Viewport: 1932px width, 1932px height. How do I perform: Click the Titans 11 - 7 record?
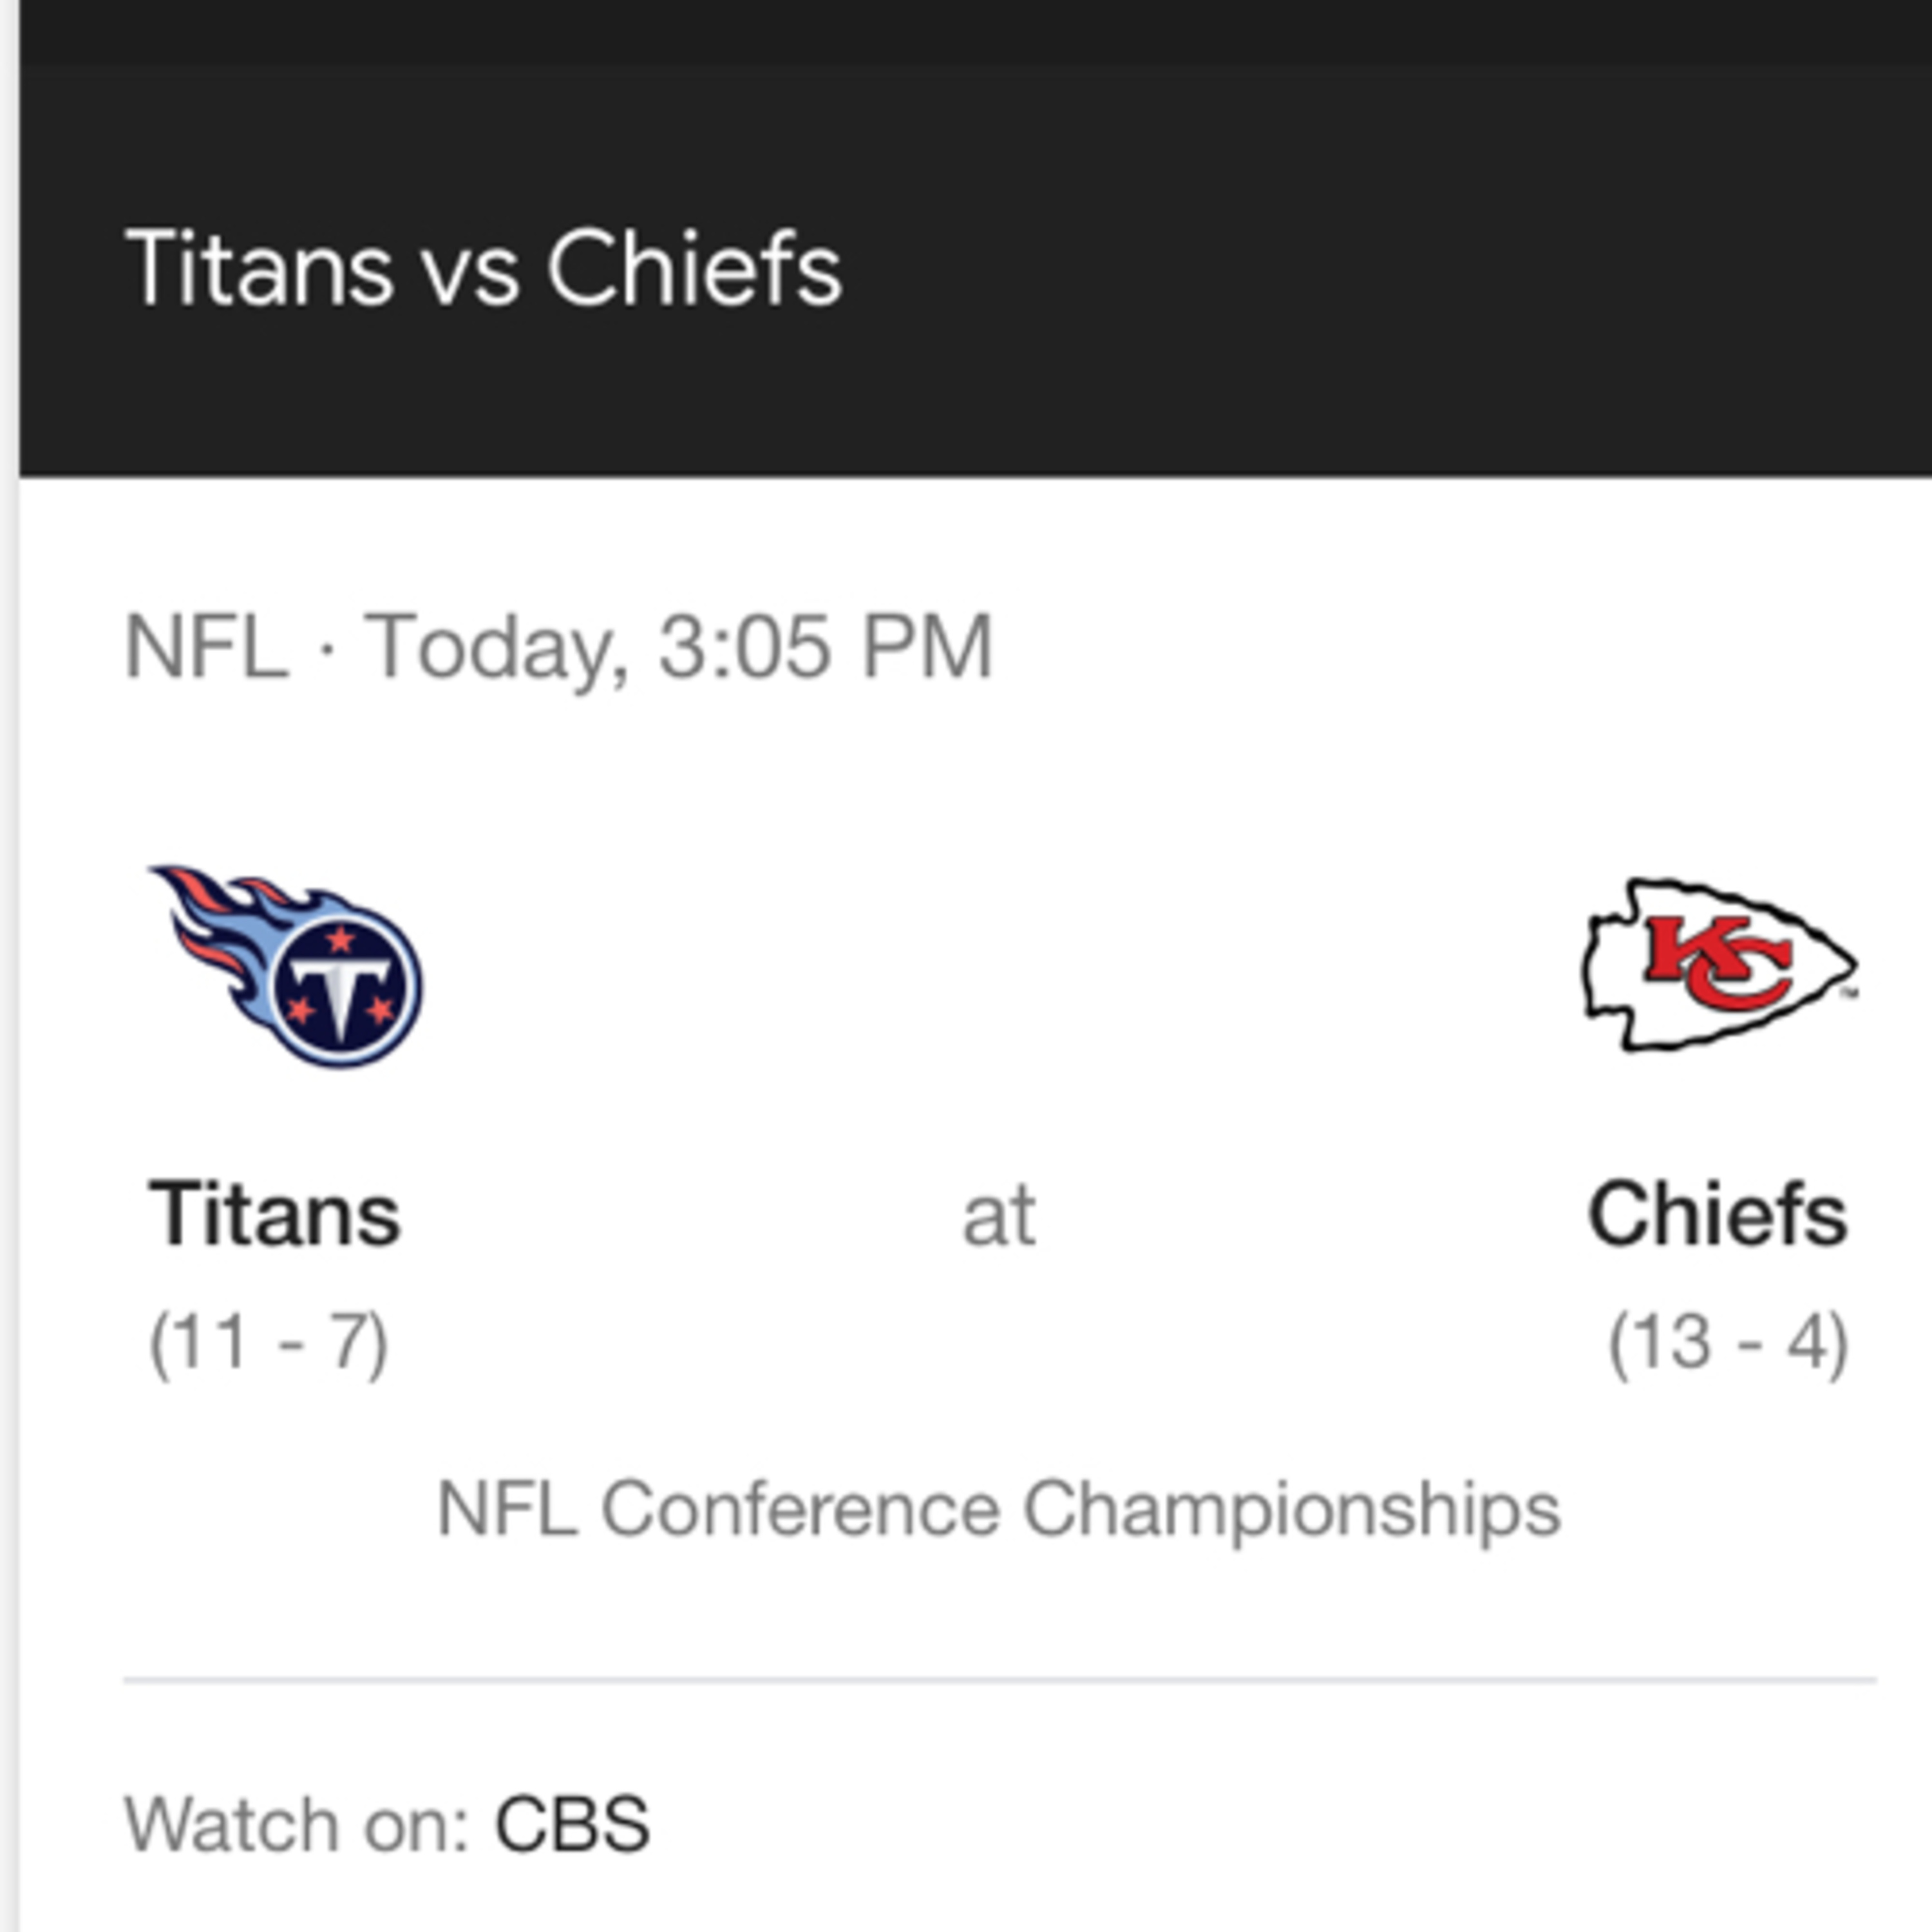pos(269,1343)
